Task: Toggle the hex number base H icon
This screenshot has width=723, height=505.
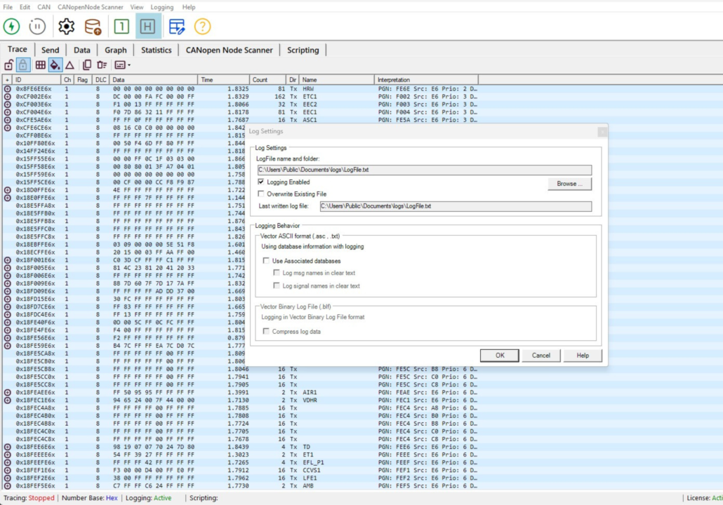Action: [x=147, y=27]
